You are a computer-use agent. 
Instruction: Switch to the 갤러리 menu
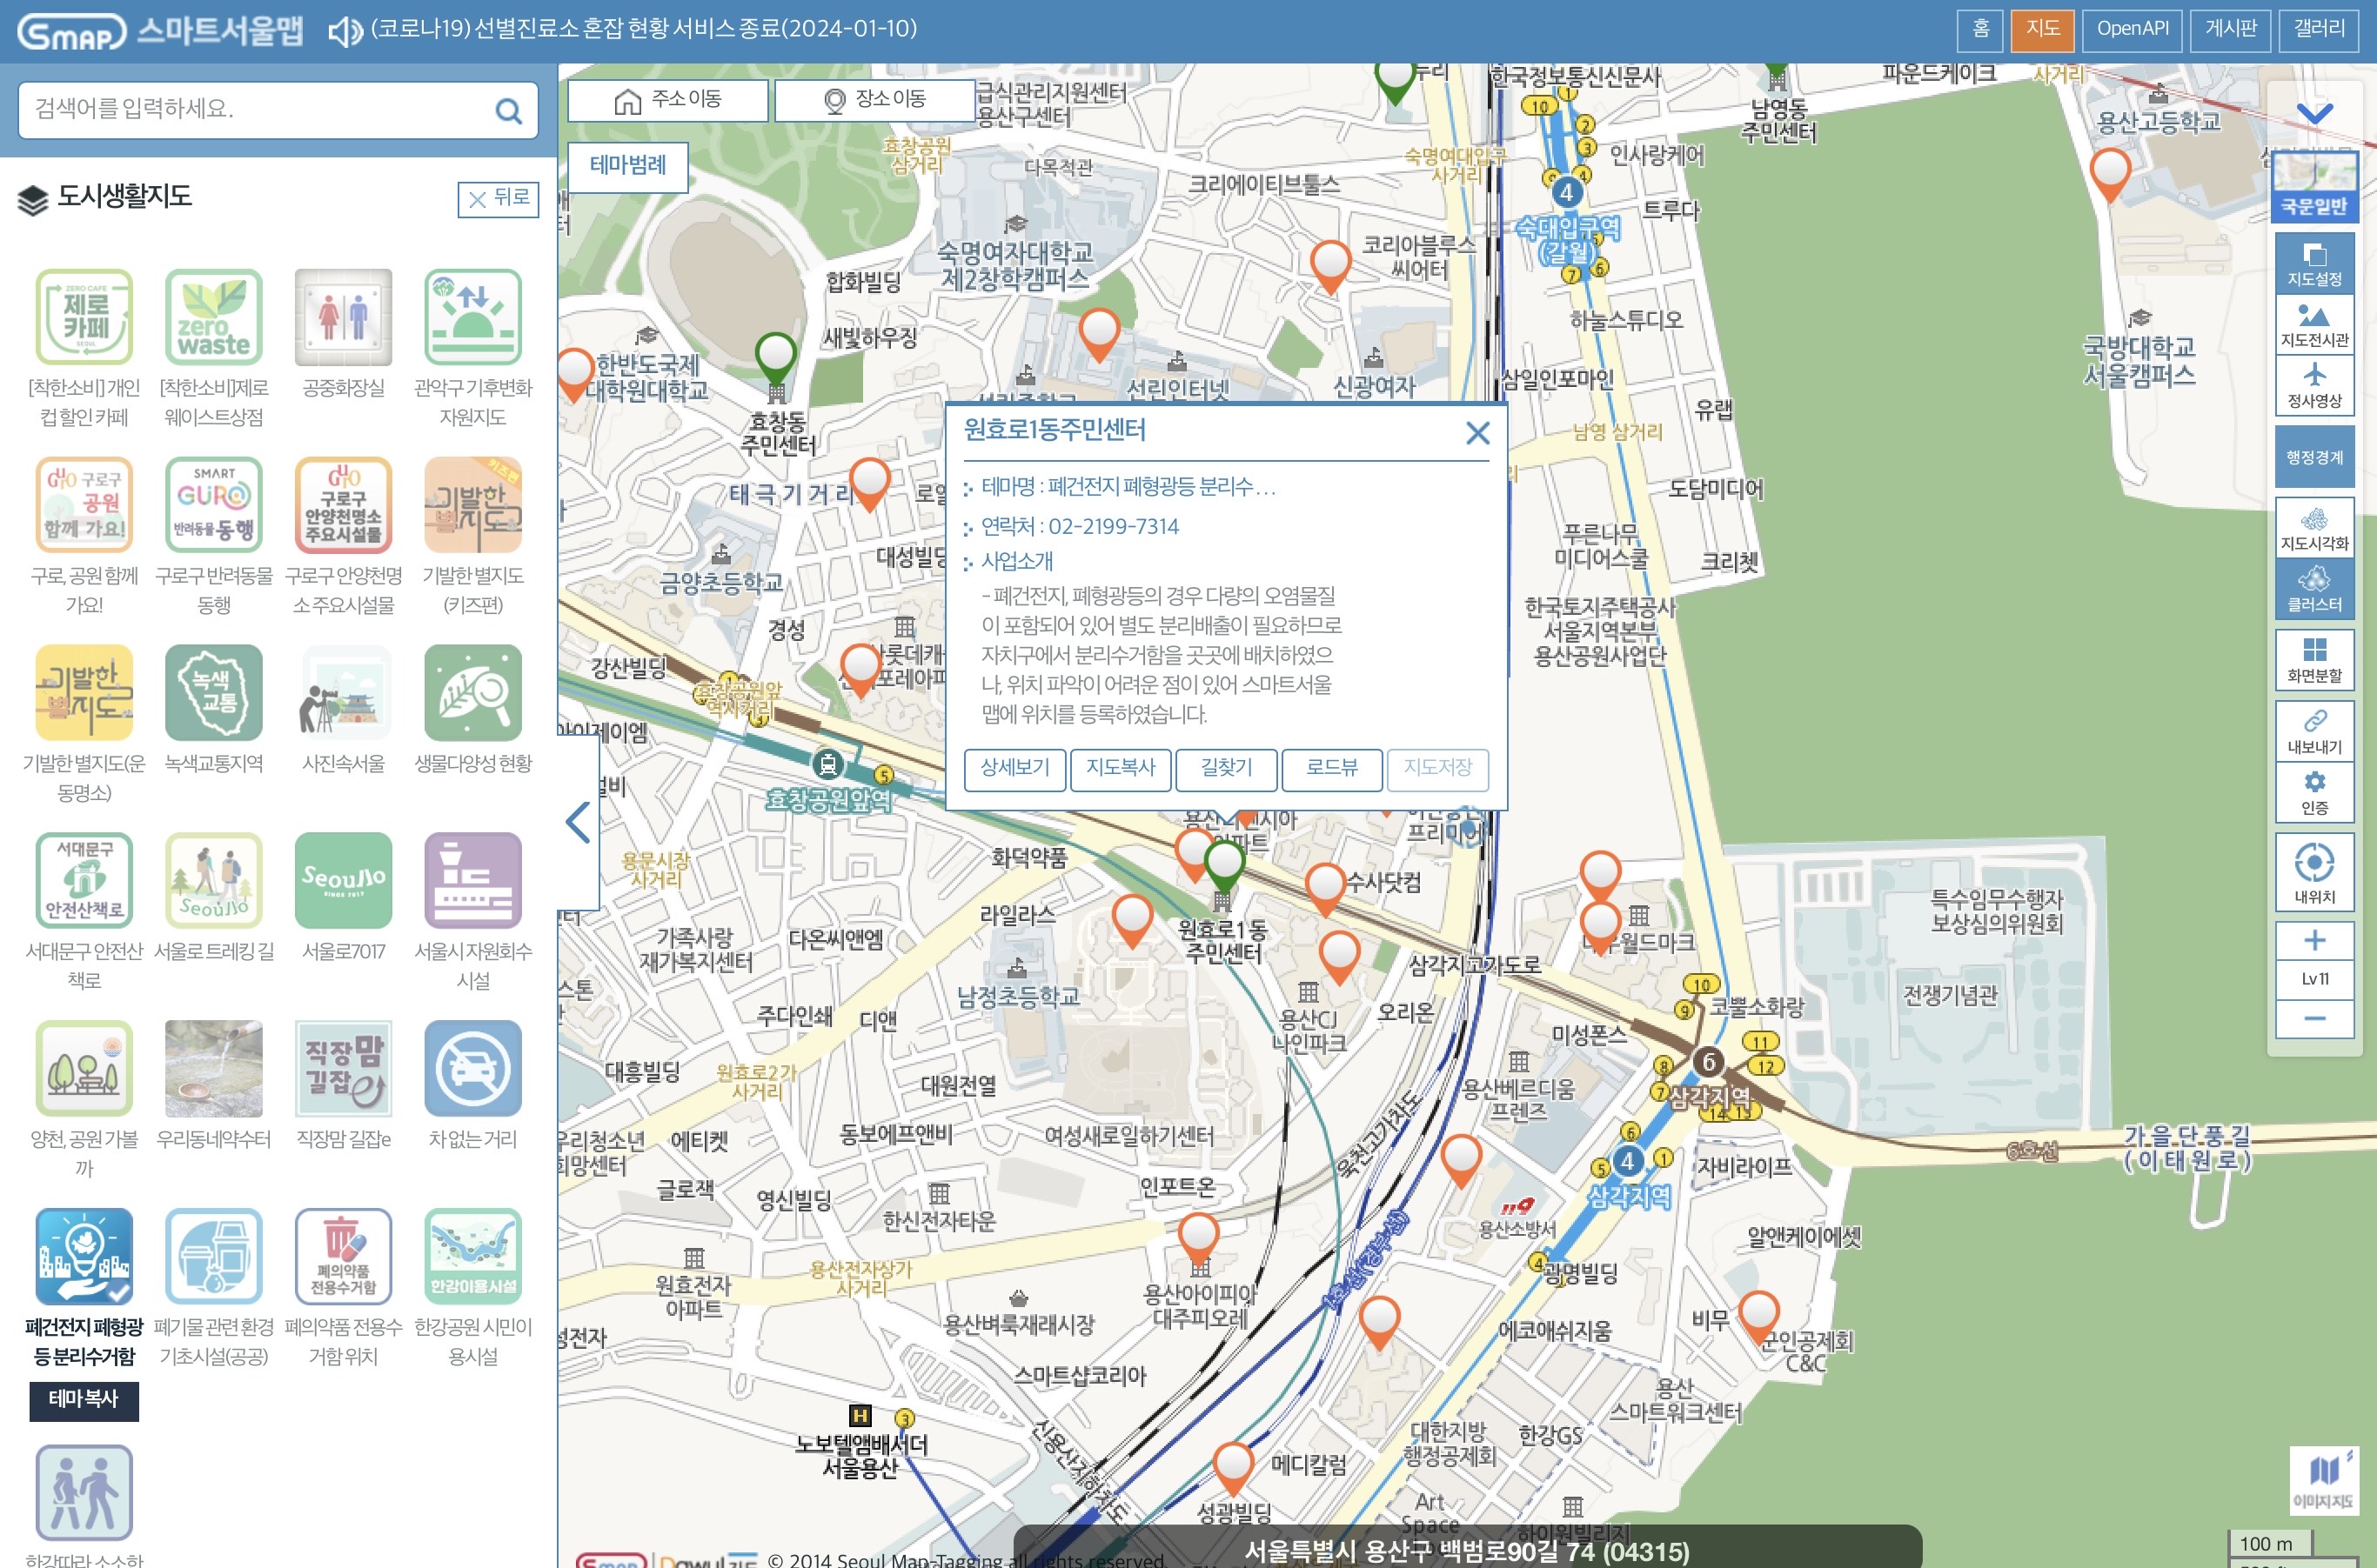click(x=2318, y=29)
